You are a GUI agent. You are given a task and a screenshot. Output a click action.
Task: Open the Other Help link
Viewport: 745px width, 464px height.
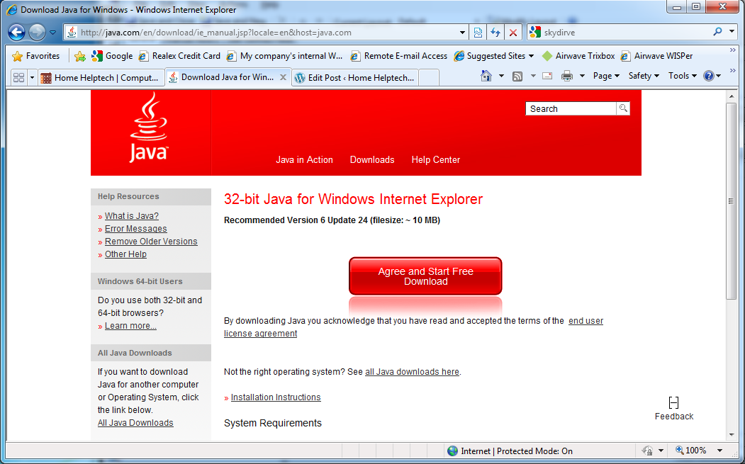coord(125,254)
